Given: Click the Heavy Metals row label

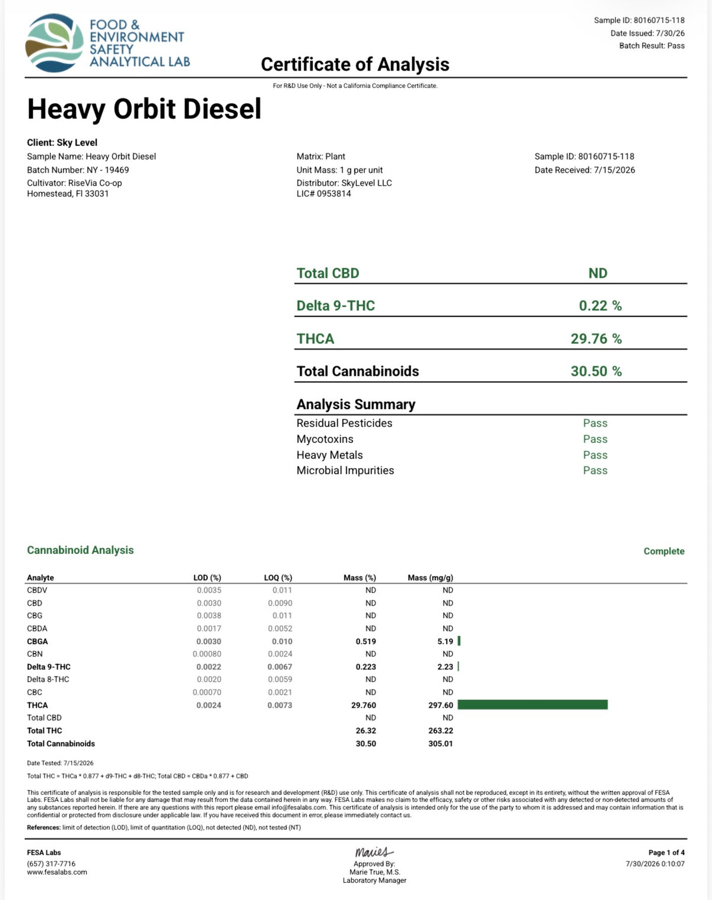Looking at the screenshot, I should click(x=329, y=455).
